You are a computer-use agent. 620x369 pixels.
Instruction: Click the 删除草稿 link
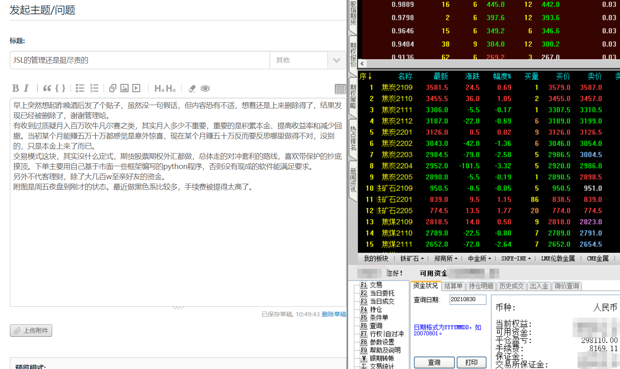(334, 314)
